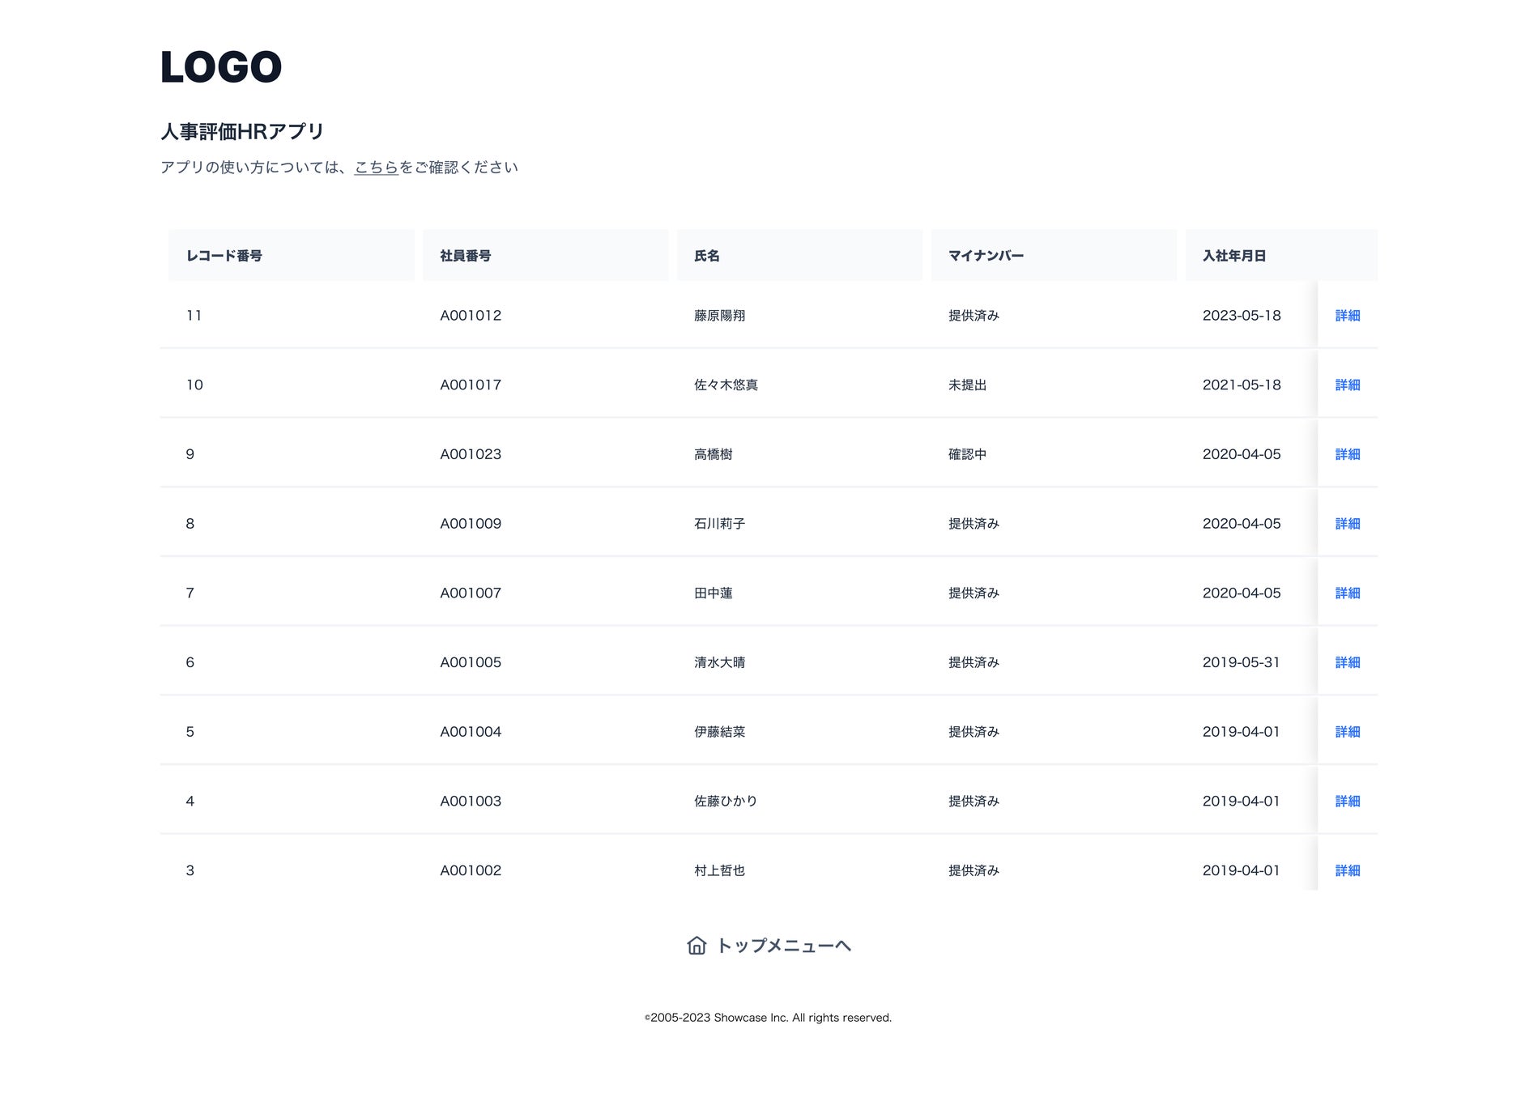View 詳細 for 清水大晴

[1347, 663]
